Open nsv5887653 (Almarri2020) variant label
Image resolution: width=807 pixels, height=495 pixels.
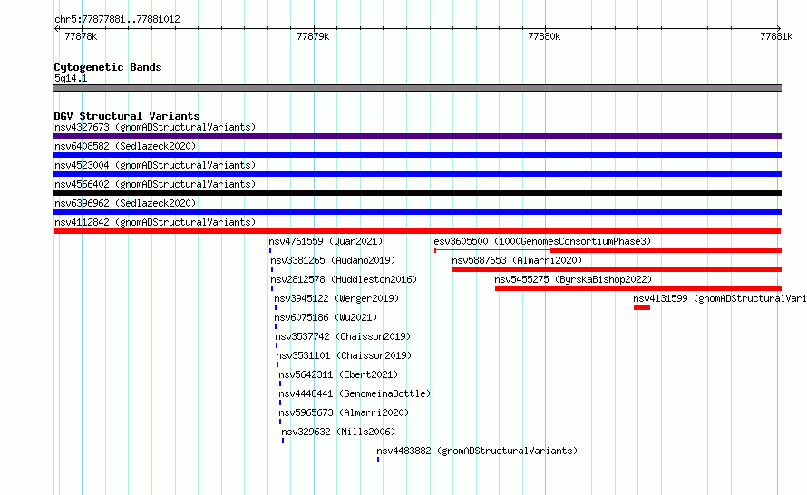click(x=517, y=260)
